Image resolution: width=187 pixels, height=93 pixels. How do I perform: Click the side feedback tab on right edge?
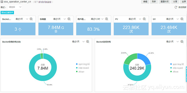pos(186,74)
